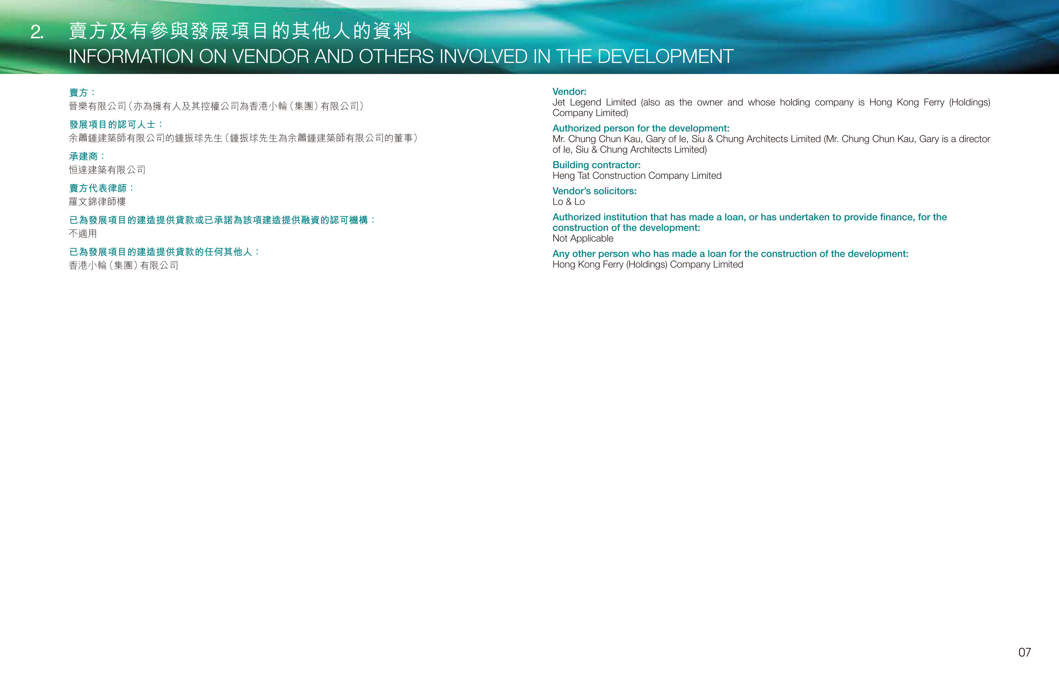
Task: Click Authorized person for the development heading
Action: (x=641, y=129)
